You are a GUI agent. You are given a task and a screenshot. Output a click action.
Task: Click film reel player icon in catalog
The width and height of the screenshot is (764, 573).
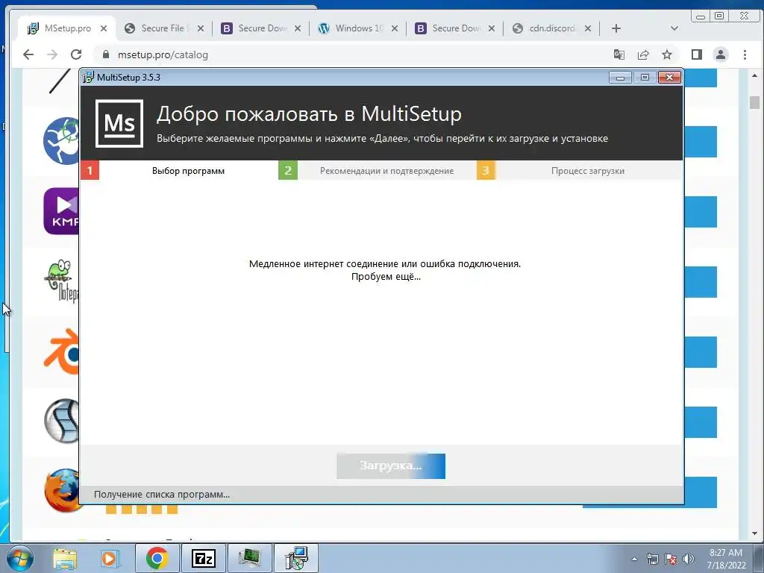click(x=61, y=421)
